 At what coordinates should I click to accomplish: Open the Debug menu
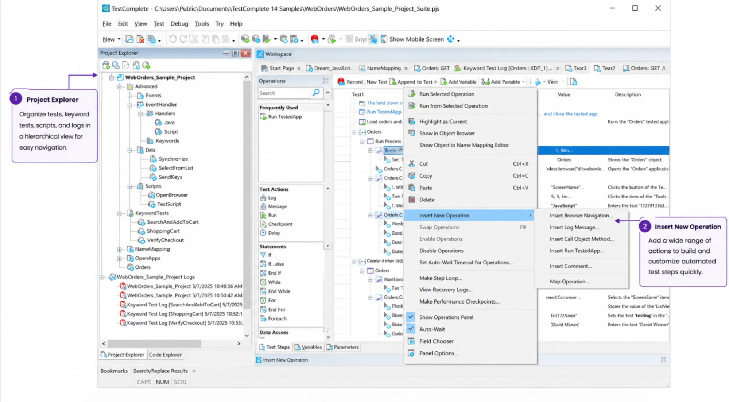pyautogui.click(x=179, y=24)
